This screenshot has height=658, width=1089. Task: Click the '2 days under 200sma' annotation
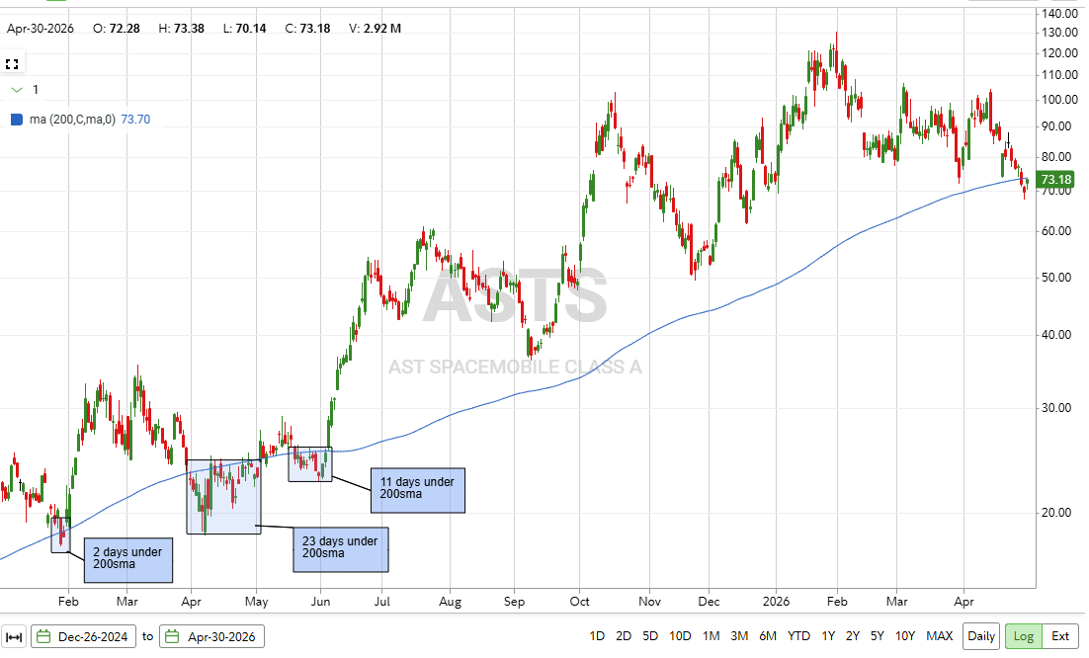(x=127, y=559)
